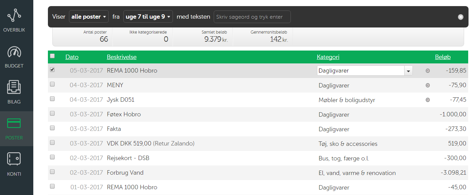Open the Budget gauge icon

click(x=14, y=52)
